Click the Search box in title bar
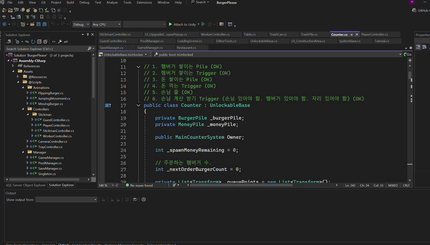The image size is (430, 245). click(x=200, y=2)
